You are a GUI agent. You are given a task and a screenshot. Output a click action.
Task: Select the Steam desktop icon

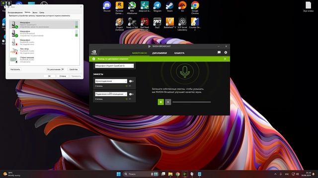click(x=170, y=7)
